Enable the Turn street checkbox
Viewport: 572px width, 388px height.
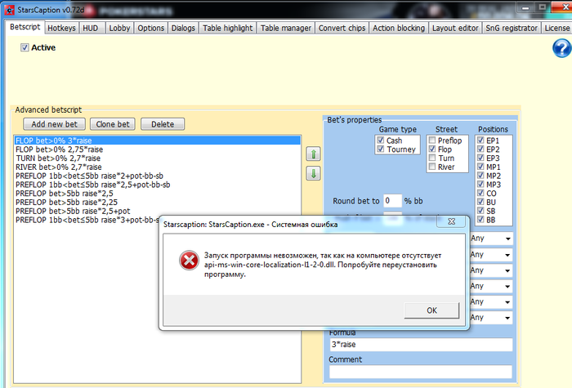(x=432, y=158)
